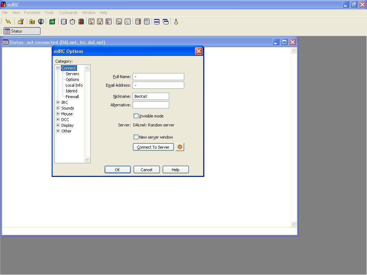The height and width of the screenshot is (275, 367).
Task: Select Local Info in the category tree
Action: pyautogui.click(x=74, y=85)
